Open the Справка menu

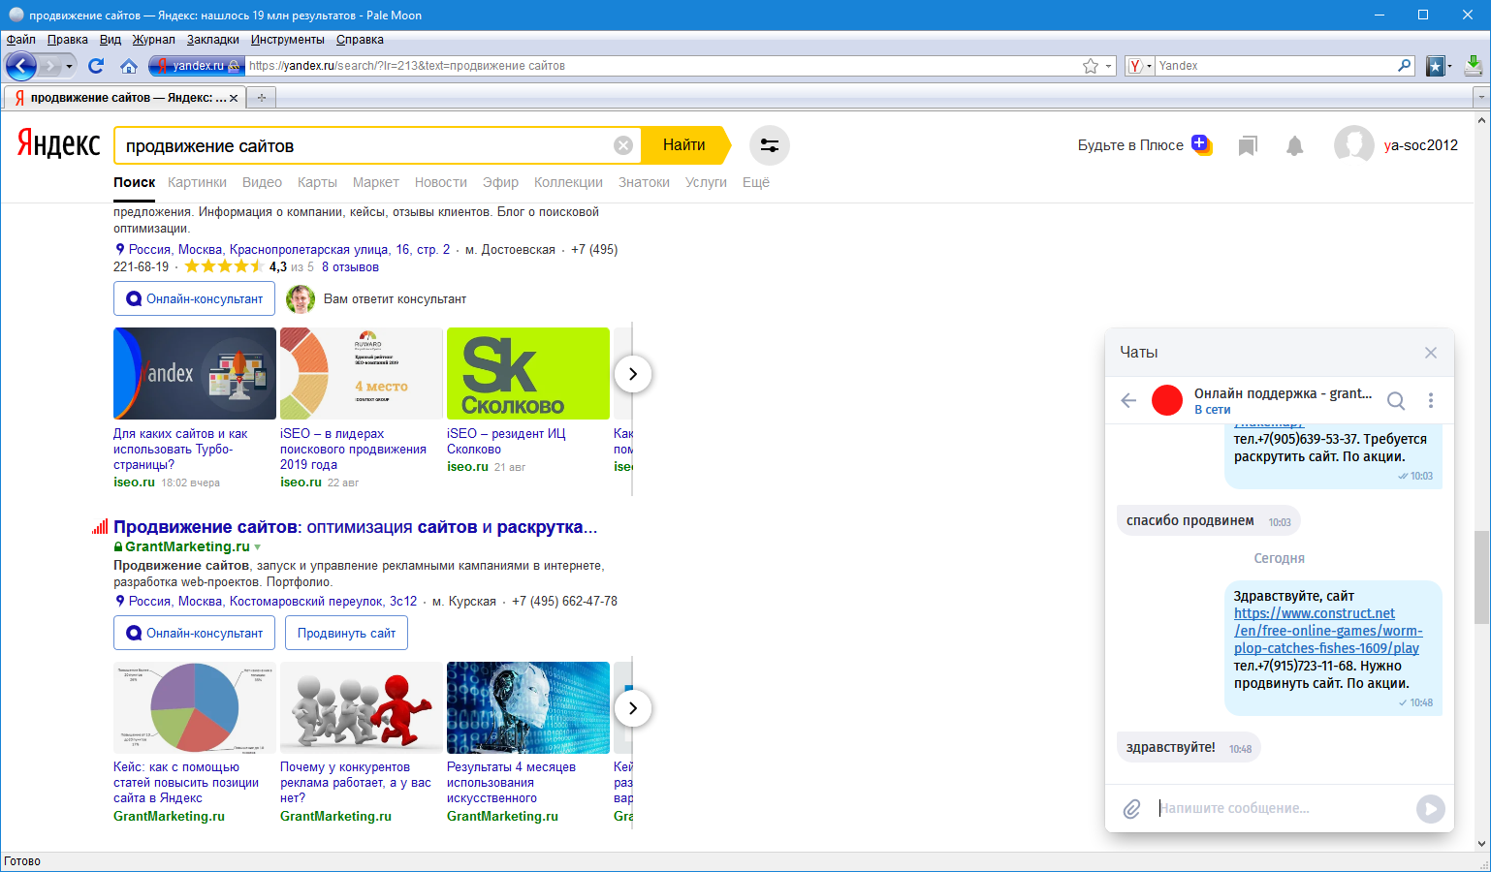coord(360,40)
